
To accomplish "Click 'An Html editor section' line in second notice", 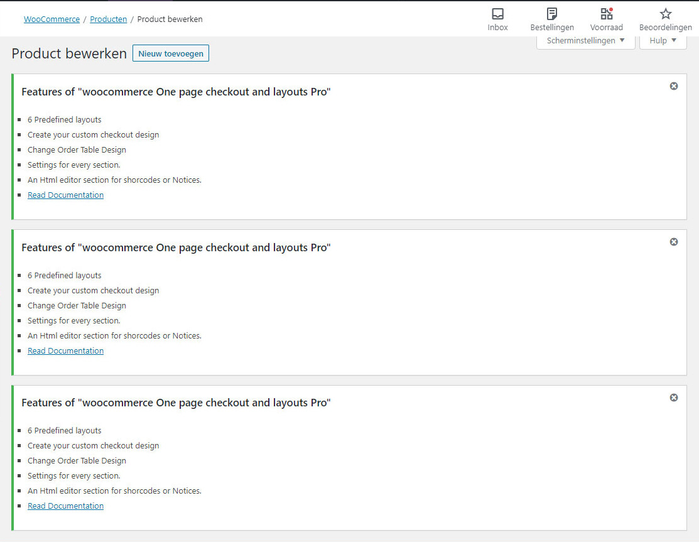I will 114,335.
